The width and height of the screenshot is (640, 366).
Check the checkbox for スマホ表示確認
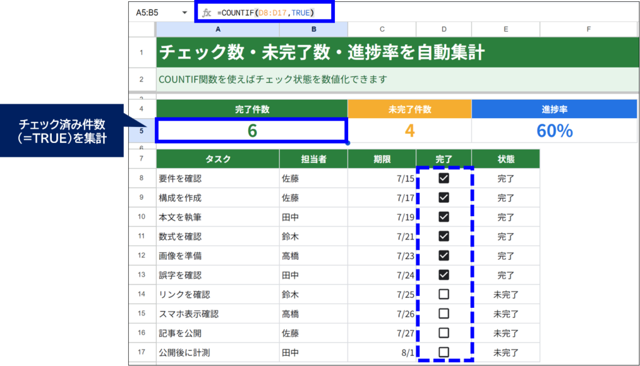click(444, 314)
